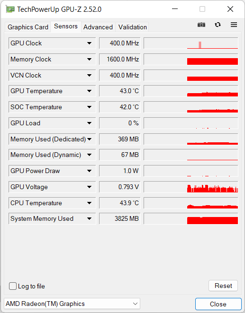Open the GPU Voltage dropdown arrow
Screen dimensions: 245x313
tap(89, 187)
